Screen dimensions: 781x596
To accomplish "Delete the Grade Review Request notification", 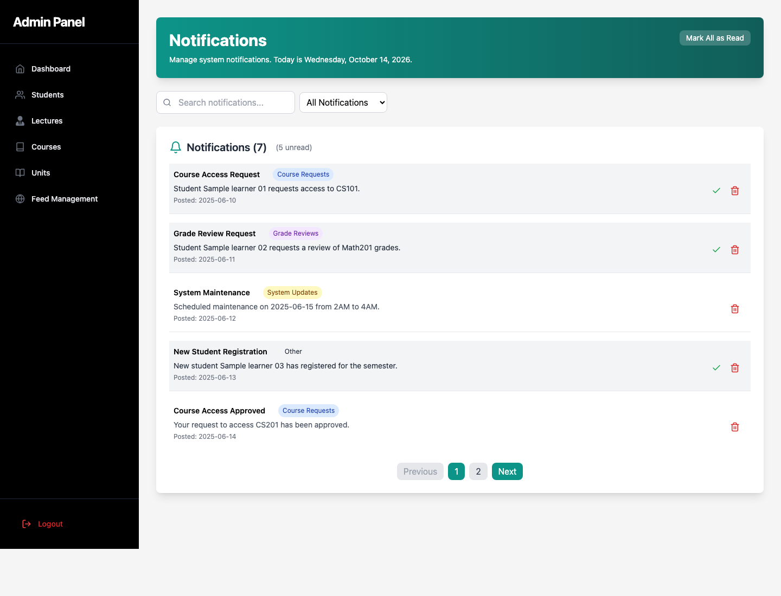I will (735, 250).
